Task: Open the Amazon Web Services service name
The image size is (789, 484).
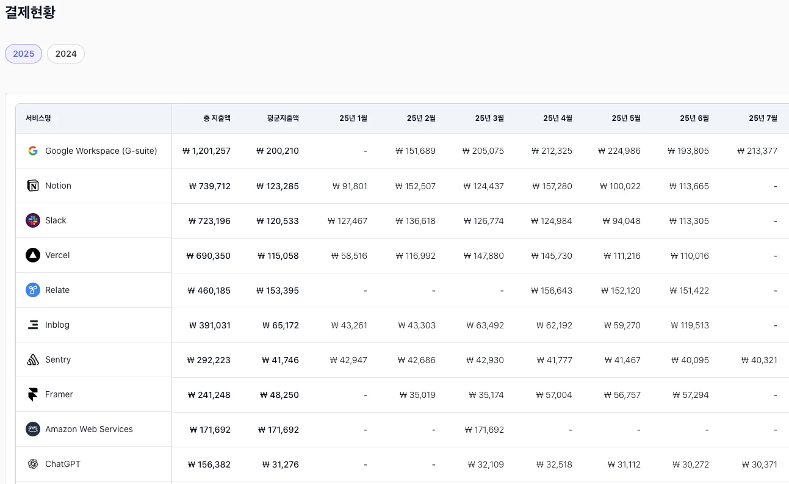Action: click(x=89, y=429)
